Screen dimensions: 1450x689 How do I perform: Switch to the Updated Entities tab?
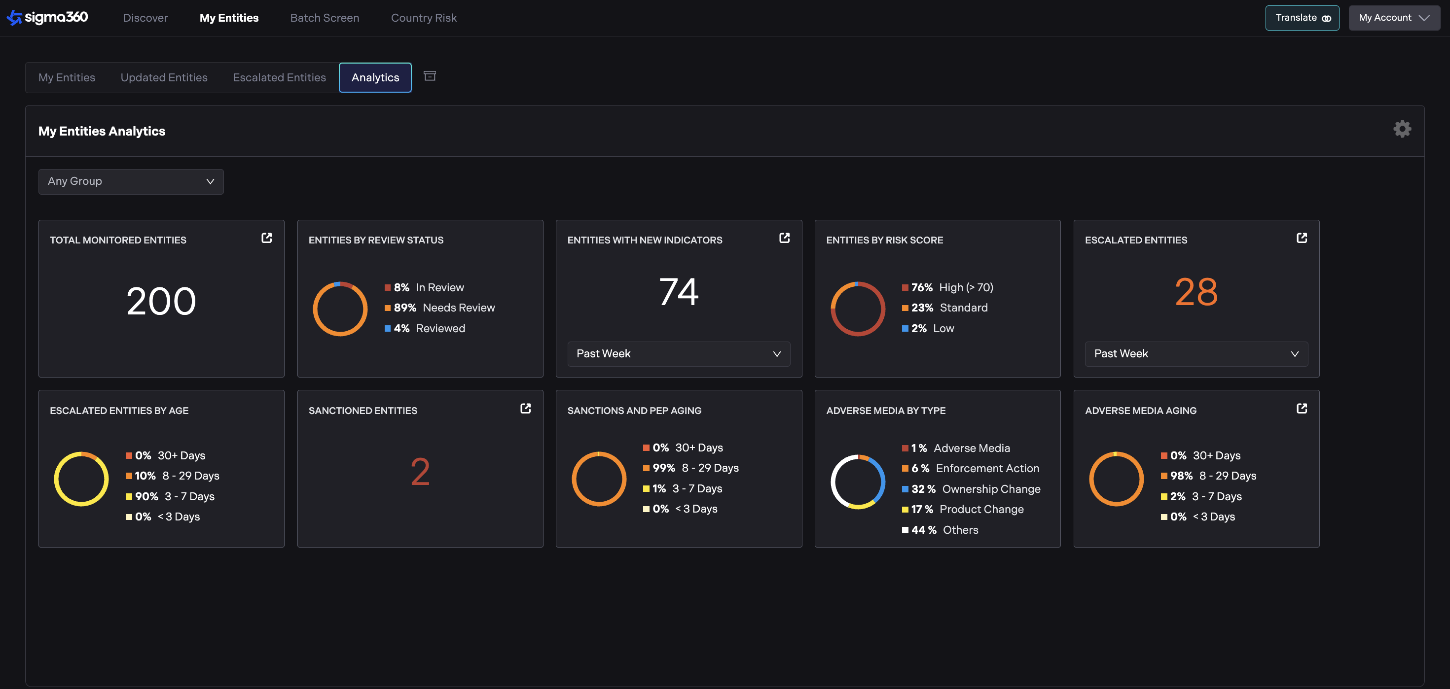click(x=164, y=77)
